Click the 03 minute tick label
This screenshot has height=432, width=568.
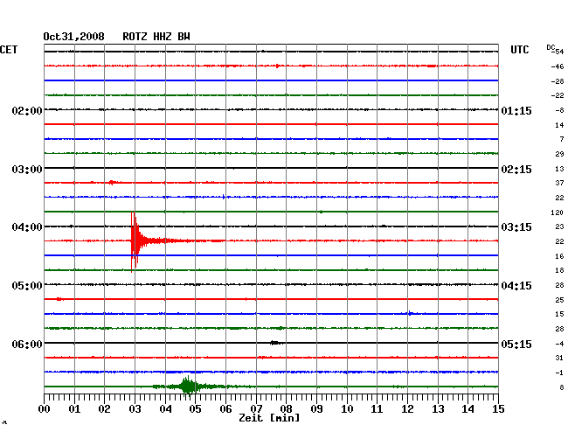tap(135, 409)
